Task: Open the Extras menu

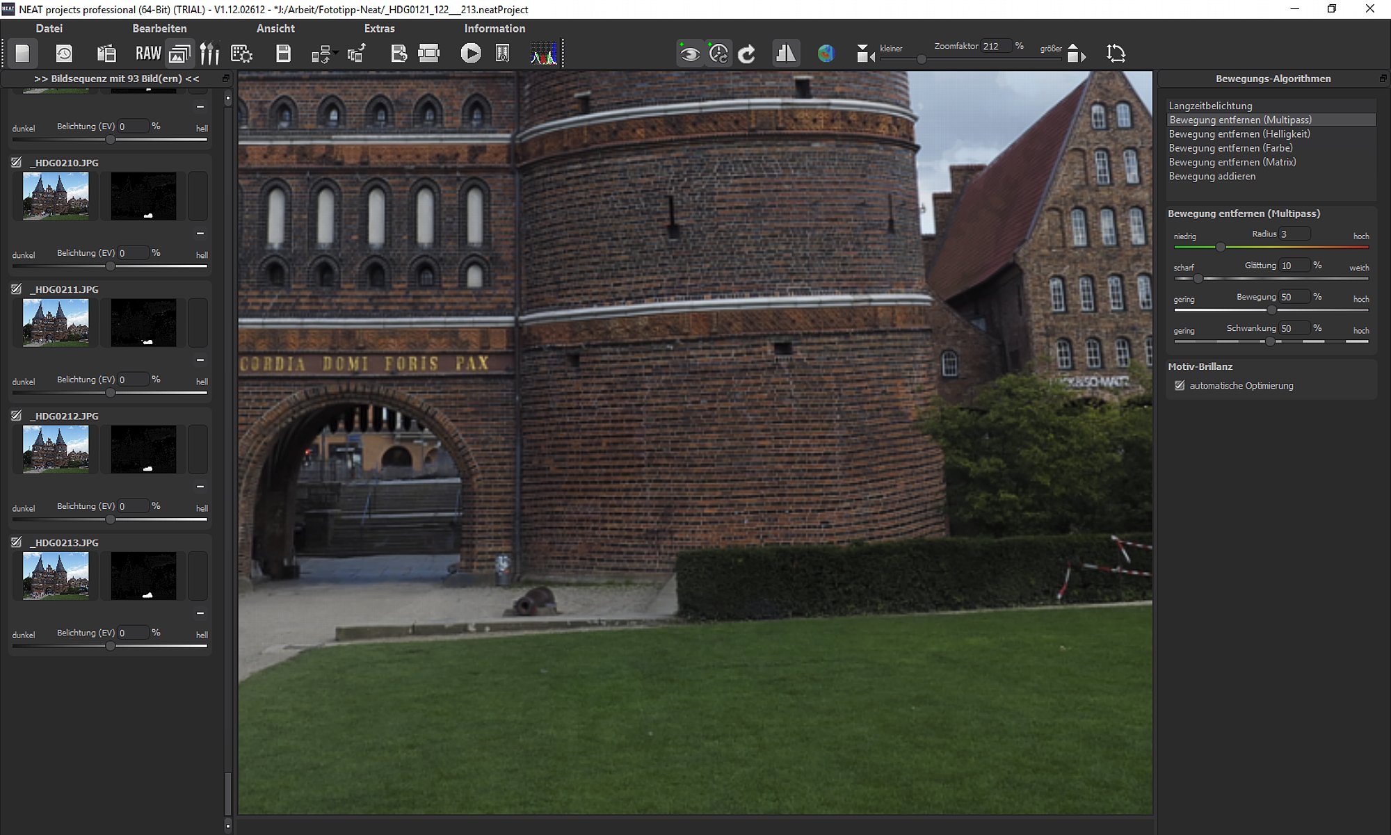Action: coord(379,29)
